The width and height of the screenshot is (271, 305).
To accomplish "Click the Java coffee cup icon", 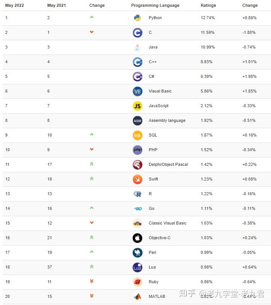I will pos(138,47).
